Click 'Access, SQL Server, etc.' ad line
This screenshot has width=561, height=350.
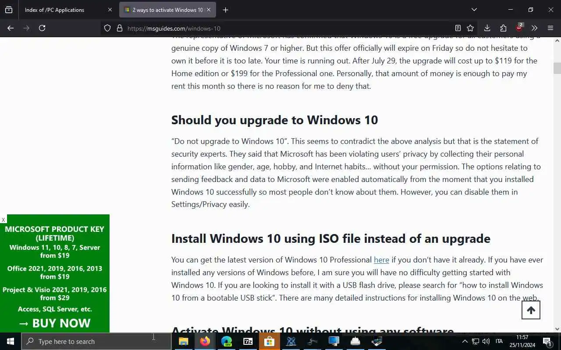(x=55, y=309)
